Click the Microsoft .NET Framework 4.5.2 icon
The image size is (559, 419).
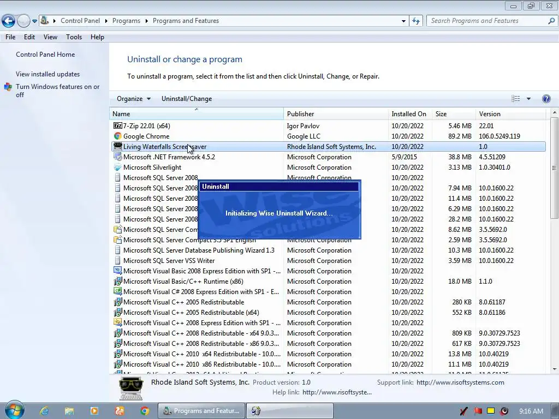(x=118, y=157)
